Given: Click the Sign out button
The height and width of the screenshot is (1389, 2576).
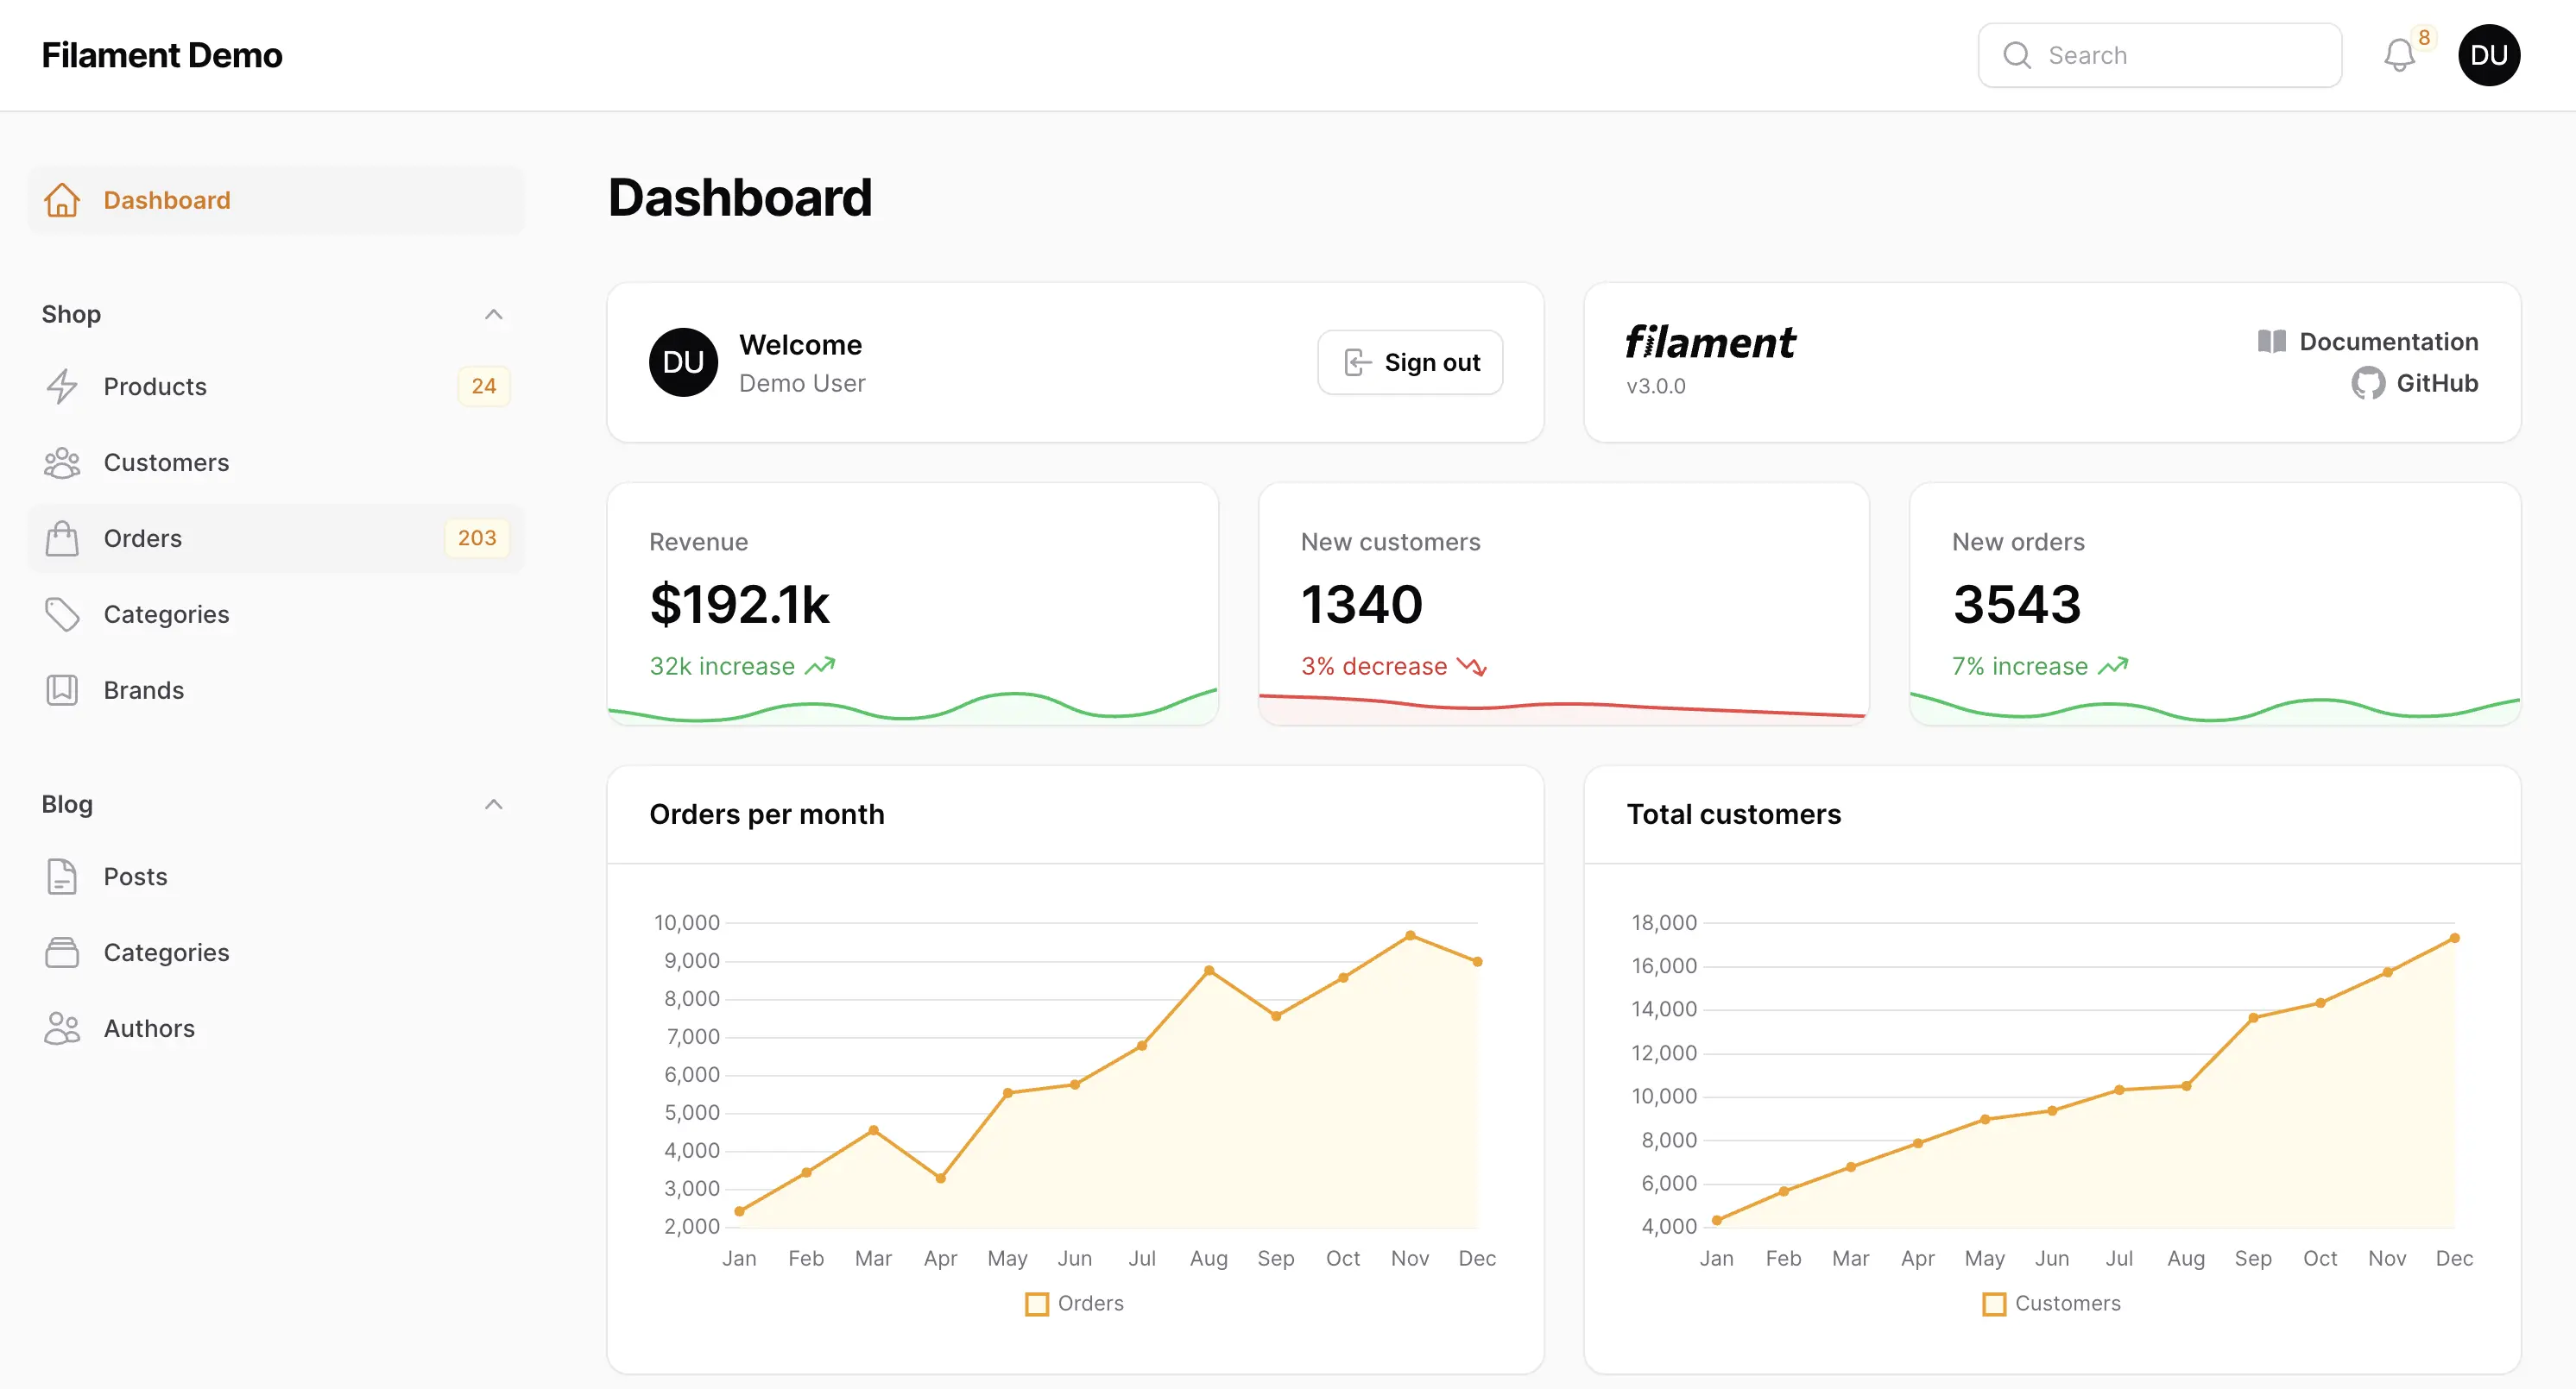Looking at the screenshot, I should (1410, 361).
